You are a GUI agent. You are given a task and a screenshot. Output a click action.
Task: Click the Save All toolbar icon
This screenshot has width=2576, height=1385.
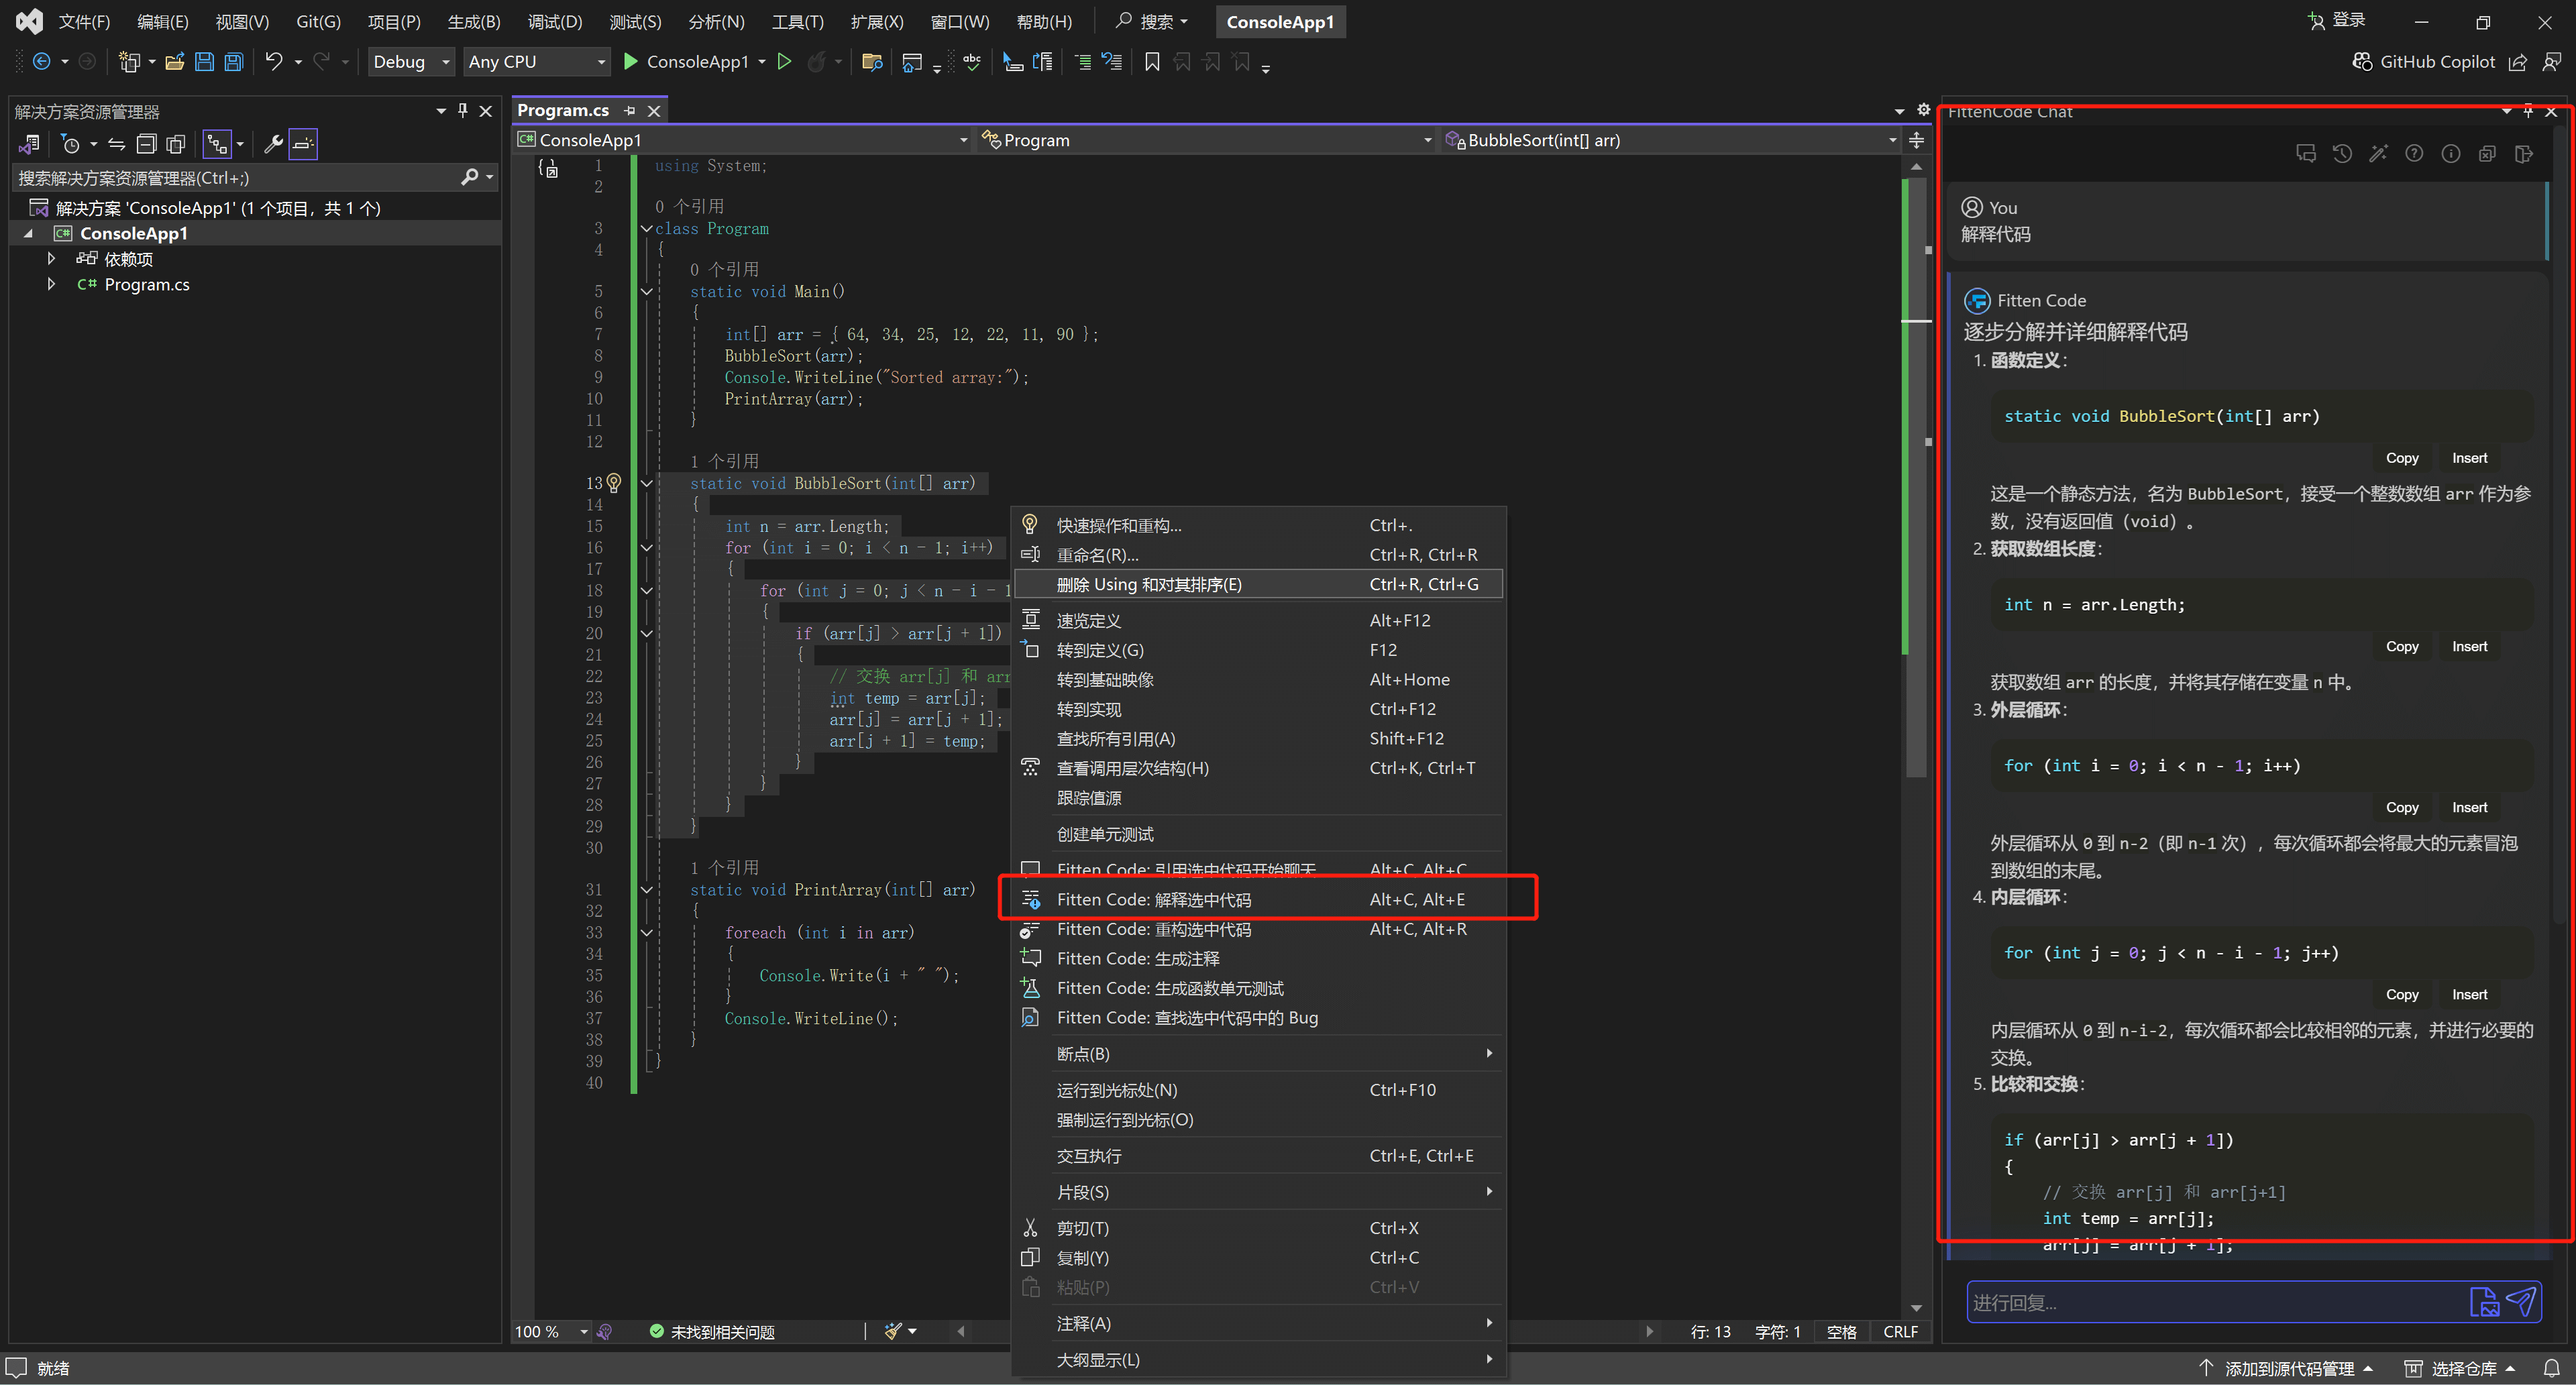click(233, 62)
